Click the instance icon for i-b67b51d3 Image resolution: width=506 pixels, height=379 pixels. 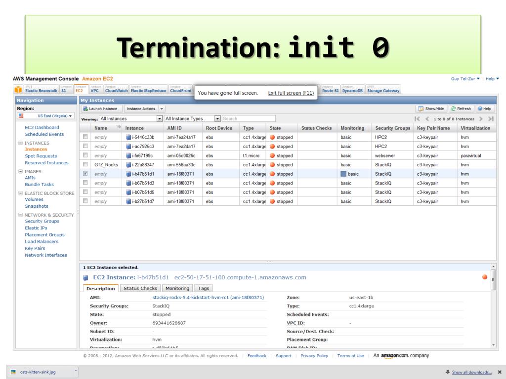coord(128,183)
